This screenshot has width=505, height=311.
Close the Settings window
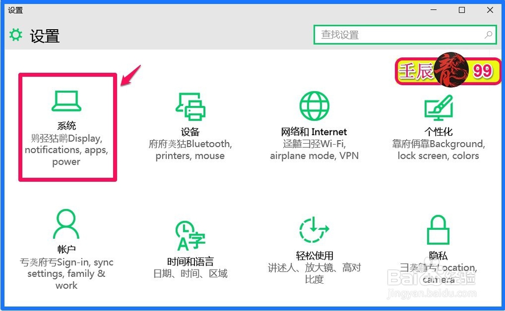489,10
